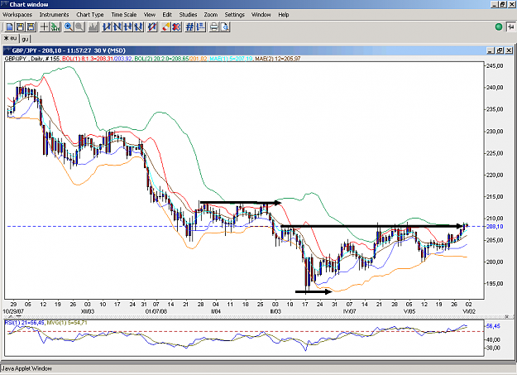
Task: Switch to the gu workspace tab
Action: (x=25, y=39)
